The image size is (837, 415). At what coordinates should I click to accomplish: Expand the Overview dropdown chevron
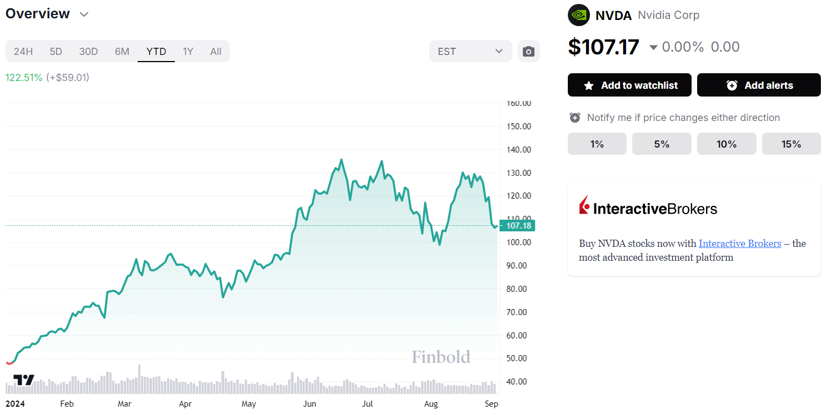(84, 14)
